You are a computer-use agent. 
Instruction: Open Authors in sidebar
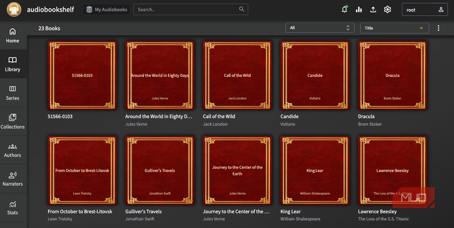coord(13,150)
